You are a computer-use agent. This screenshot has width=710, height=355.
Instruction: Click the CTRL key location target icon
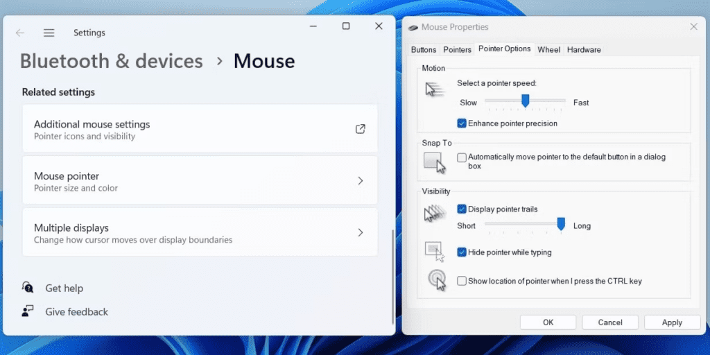tap(435, 279)
